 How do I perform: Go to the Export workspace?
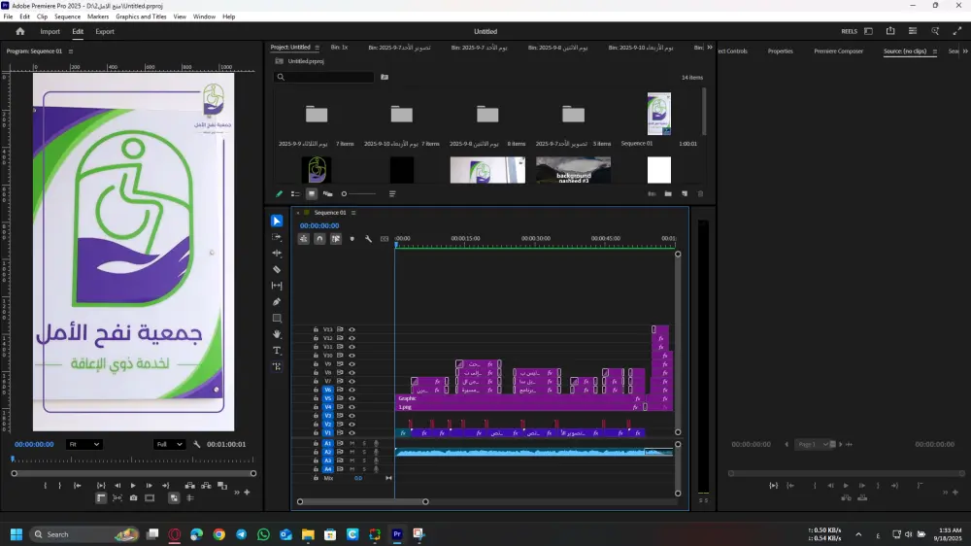(x=104, y=31)
